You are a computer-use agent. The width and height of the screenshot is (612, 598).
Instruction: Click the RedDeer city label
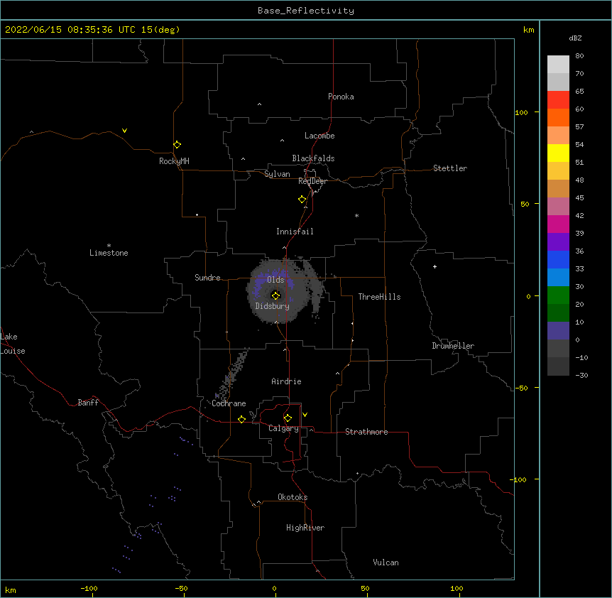tap(312, 181)
